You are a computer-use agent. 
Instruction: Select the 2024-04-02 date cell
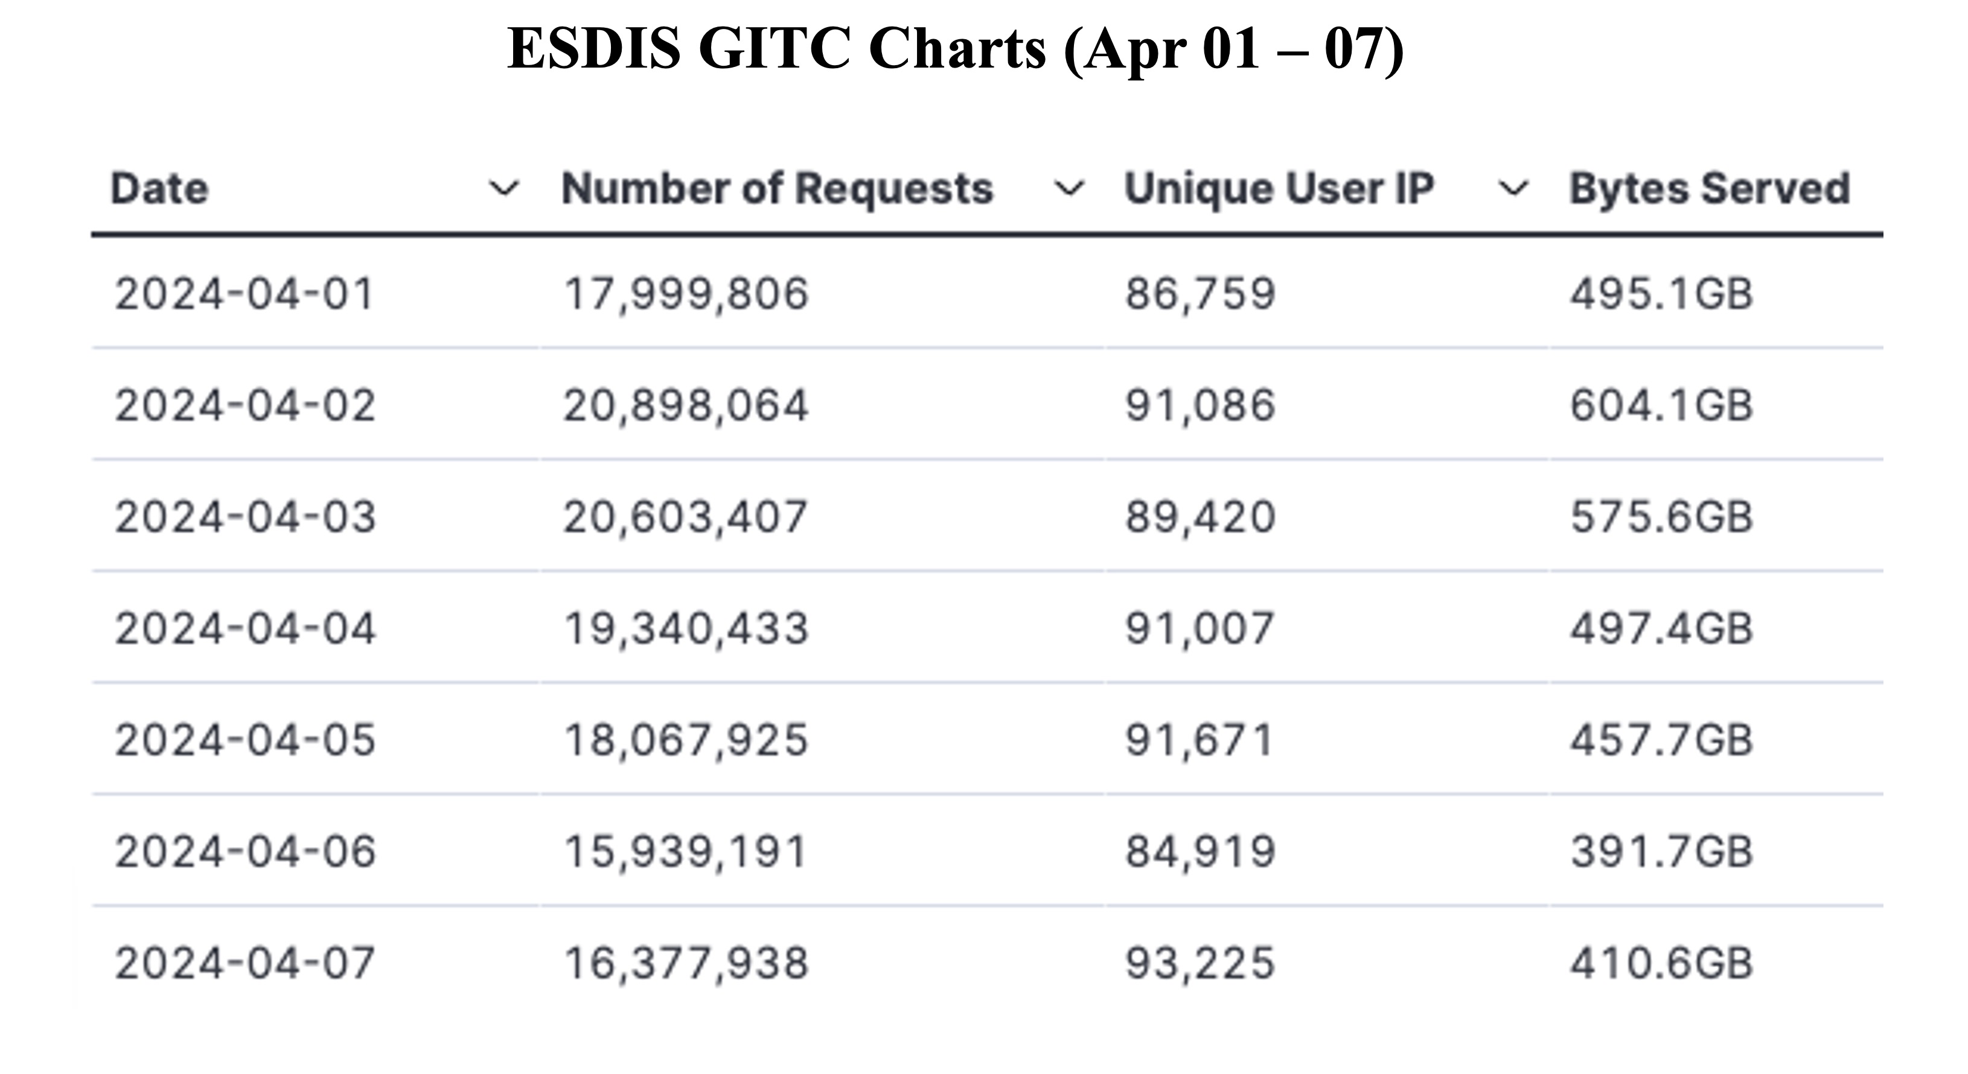(244, 405)
